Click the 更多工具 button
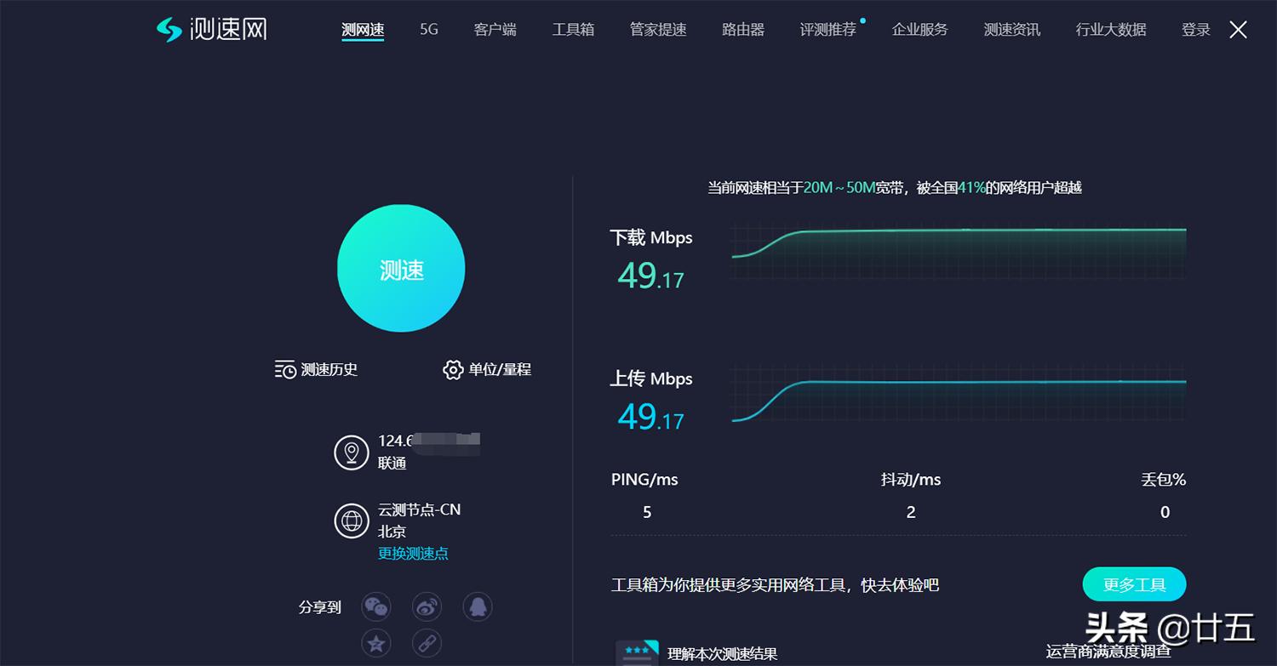The image size is (1277, 666). tap(1134, 584)
